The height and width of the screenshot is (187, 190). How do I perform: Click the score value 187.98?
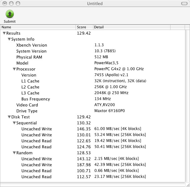coord(84,165)
